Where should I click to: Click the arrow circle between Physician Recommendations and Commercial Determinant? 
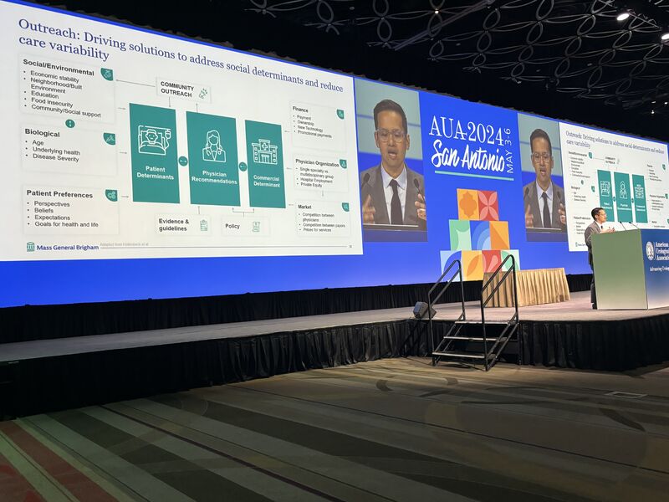243,166
